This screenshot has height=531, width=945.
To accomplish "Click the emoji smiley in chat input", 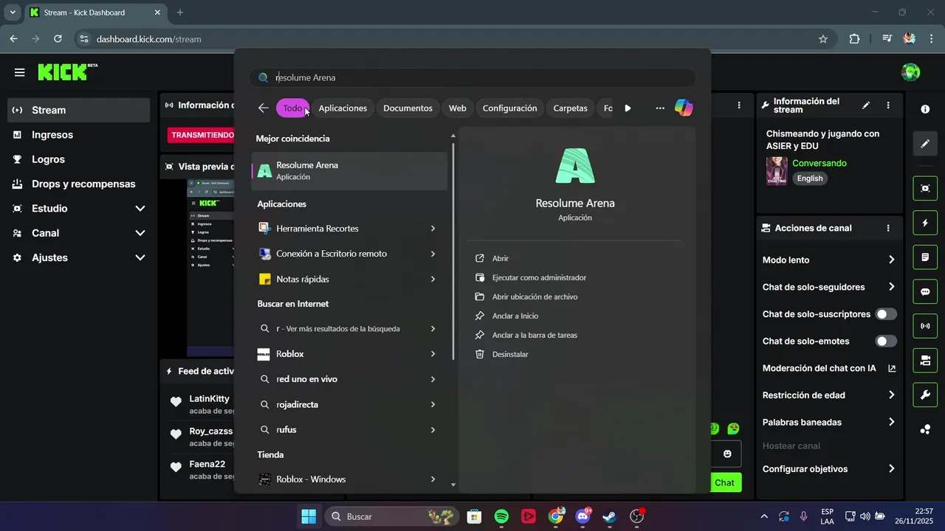I will point(727,454).
